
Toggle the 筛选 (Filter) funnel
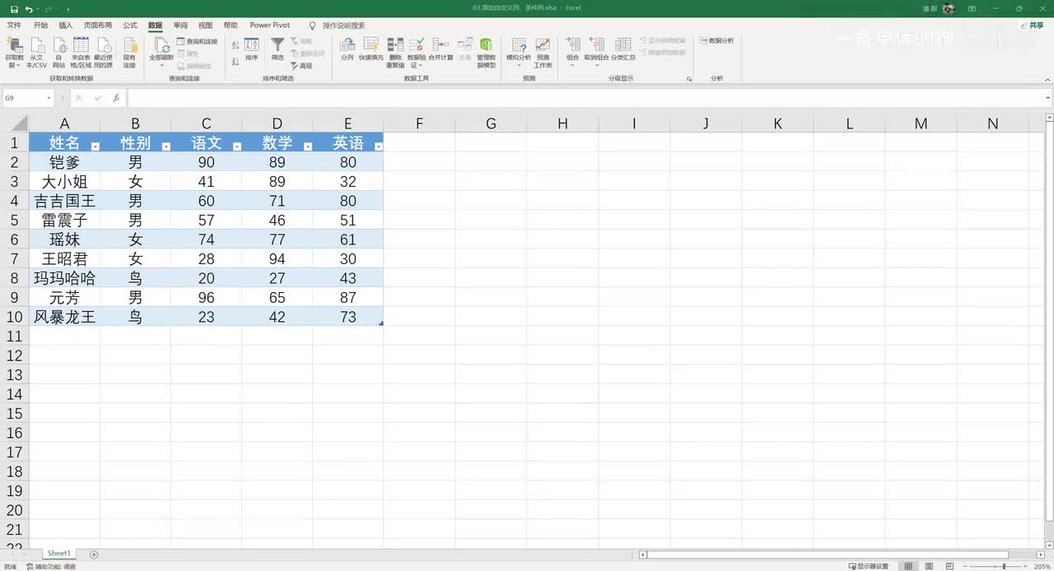point(277,50)
